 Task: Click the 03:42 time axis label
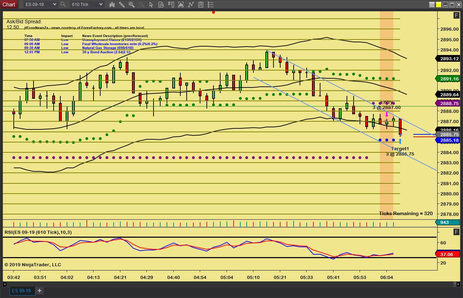pyautogui.click(x=13, y=277)
